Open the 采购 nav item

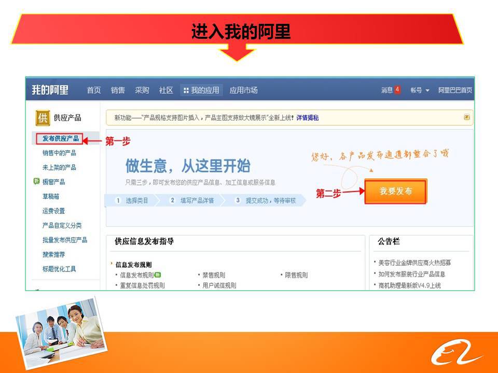pyautogui.click(x=142, y=90)
